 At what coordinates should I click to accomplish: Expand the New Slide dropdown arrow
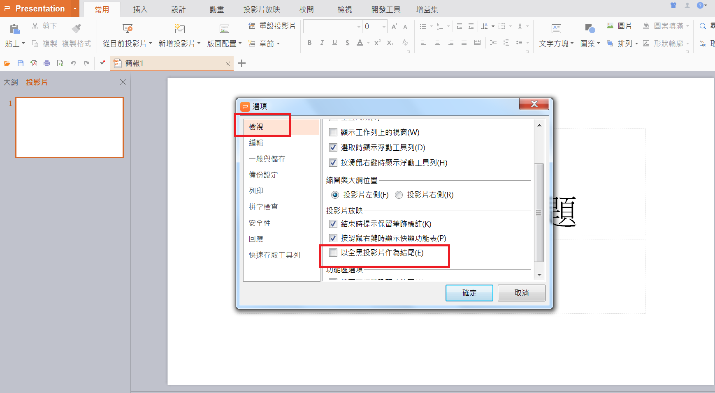point(199,43)
